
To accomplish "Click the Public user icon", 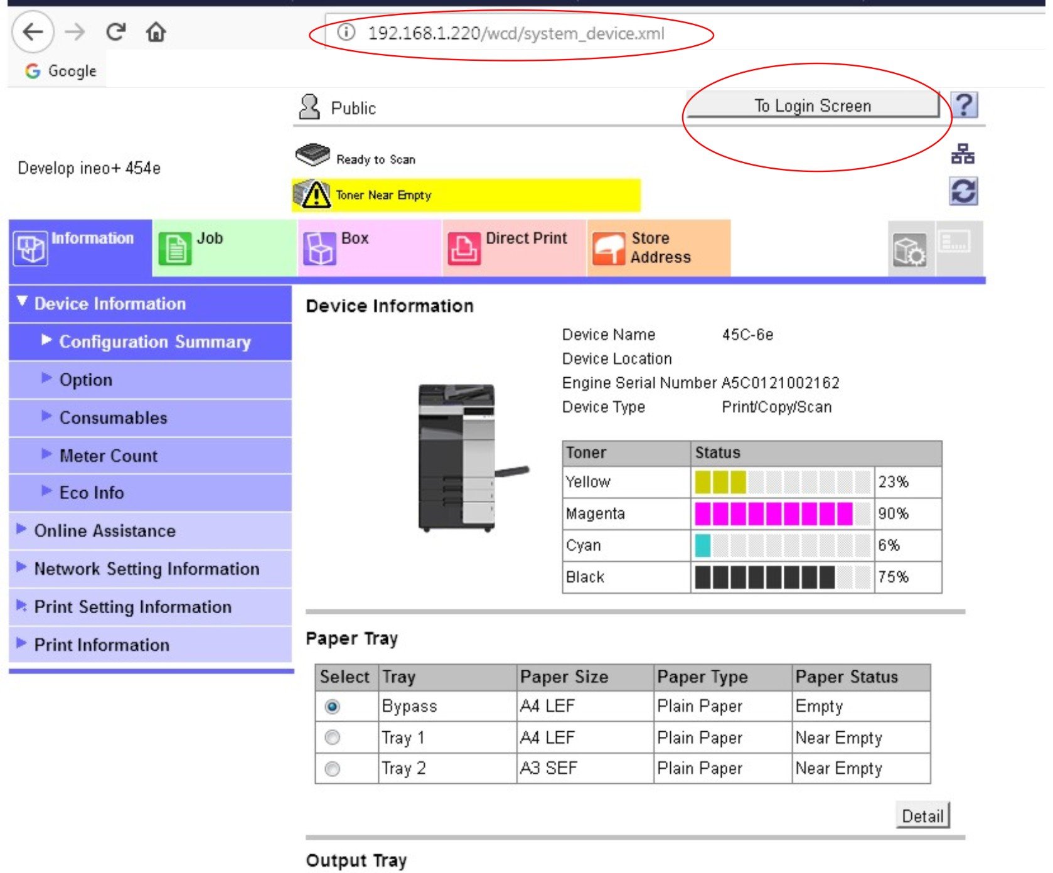I will point(309,107).
